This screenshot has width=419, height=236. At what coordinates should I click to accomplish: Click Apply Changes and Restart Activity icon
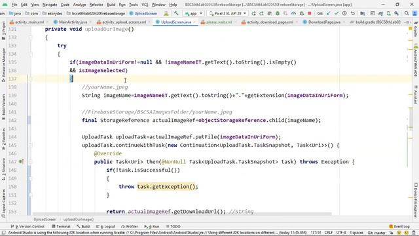[261, 13]
